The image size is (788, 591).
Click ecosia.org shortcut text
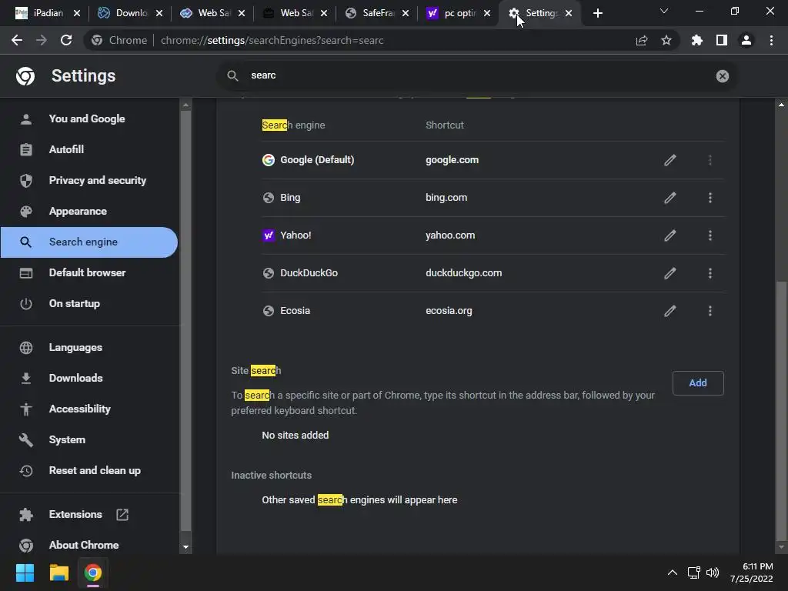point(449,311)
